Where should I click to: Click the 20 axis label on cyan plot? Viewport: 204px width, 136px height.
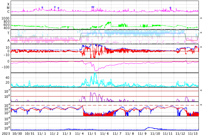(7, 82)
